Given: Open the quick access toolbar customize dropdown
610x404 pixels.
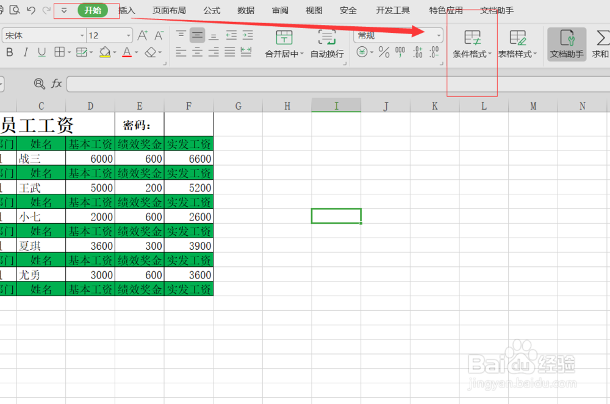Looking at the screenshot, I should (x=64, y=10).
